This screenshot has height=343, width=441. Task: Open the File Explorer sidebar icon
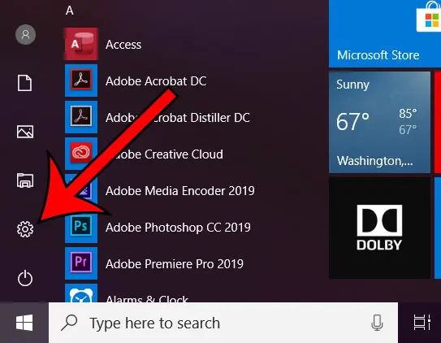pos(25,180)
